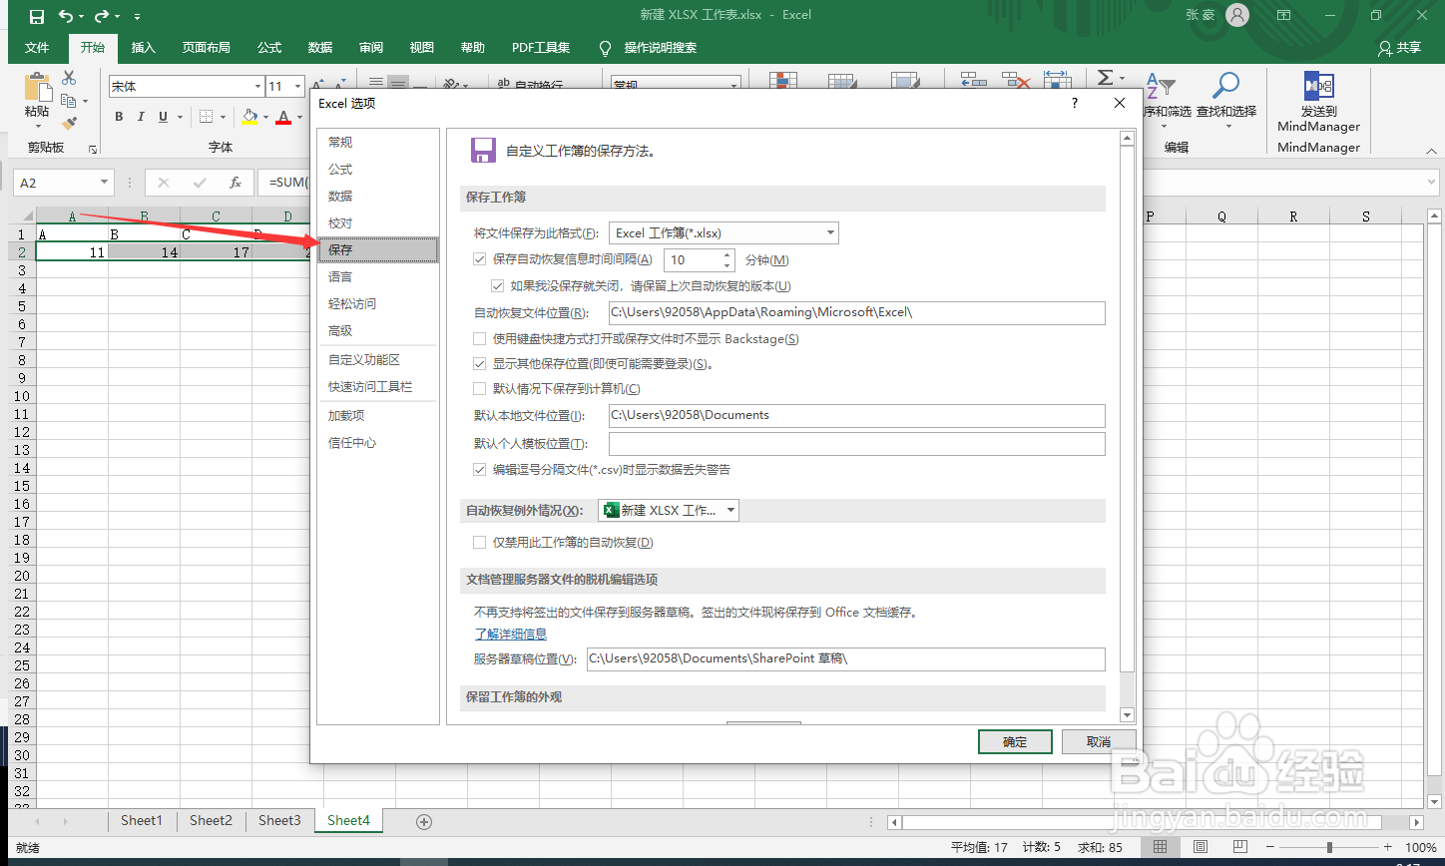This screenshot has width=1445, height=866.
Task: Add a new sheet with plus icon
Action: pyautogui.click(x=424, y=821)
